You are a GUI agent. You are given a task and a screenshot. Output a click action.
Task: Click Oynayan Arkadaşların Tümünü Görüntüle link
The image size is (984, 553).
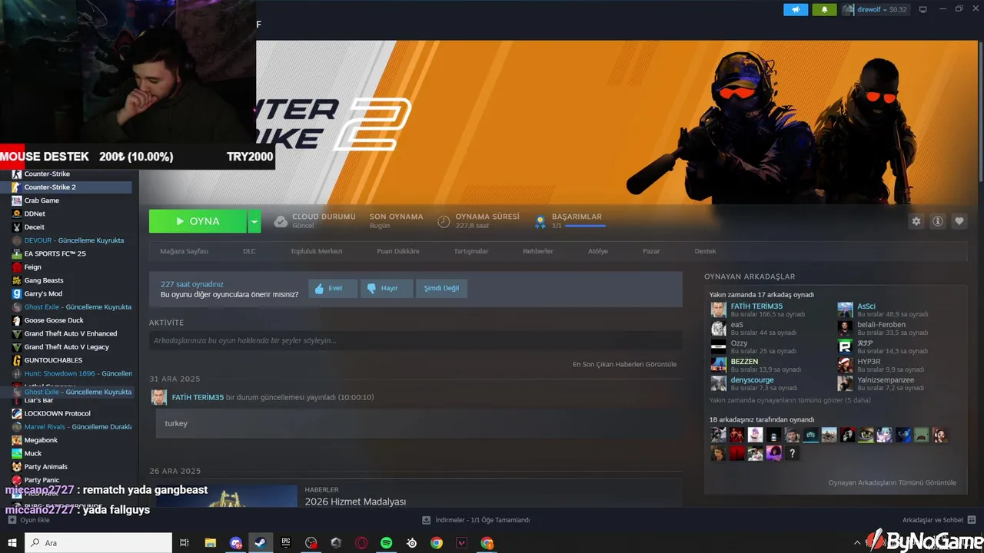coord(892,482)
